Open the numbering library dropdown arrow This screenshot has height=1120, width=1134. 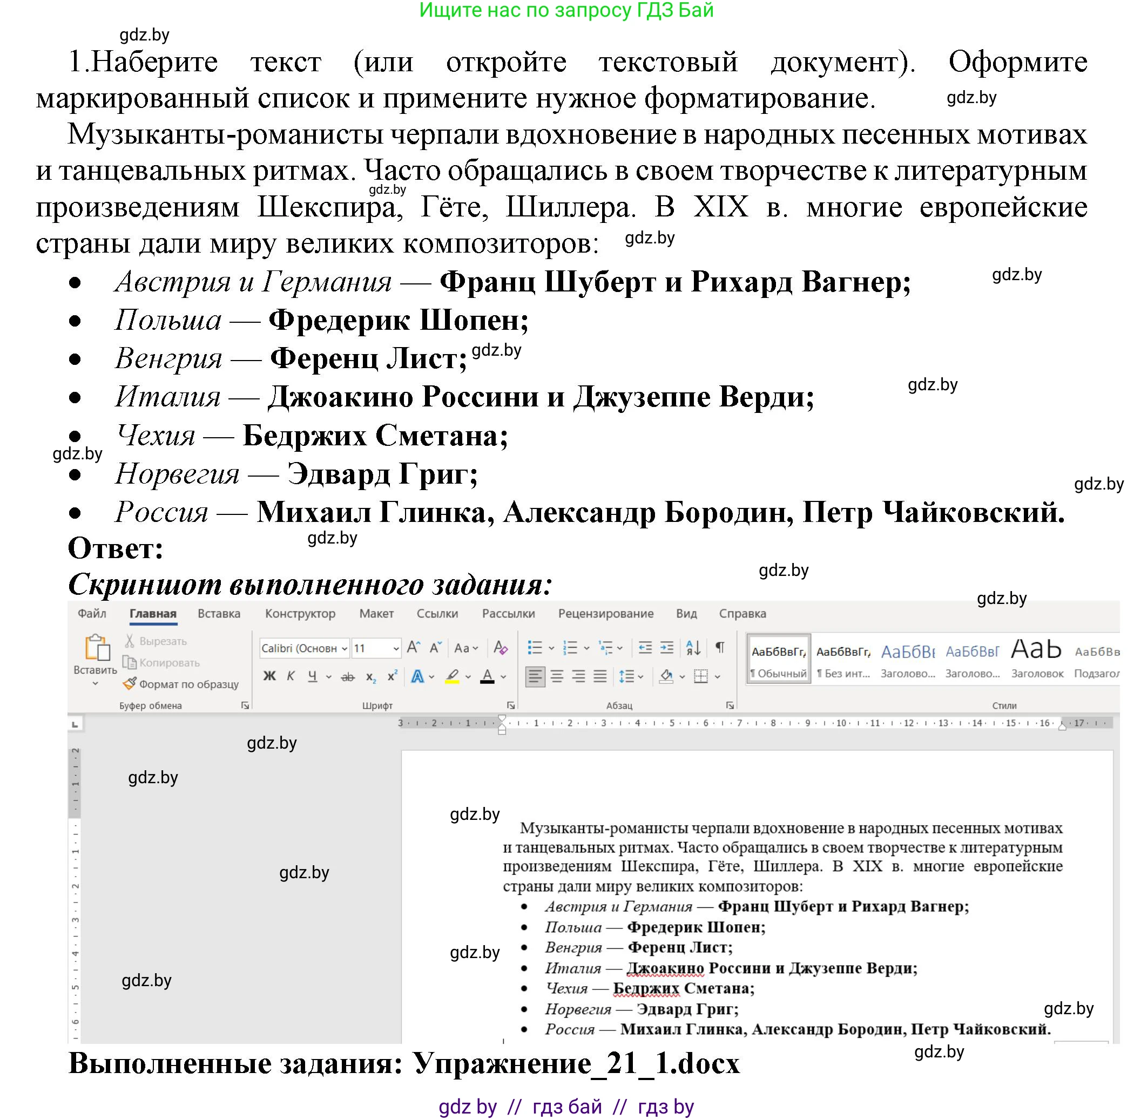click(x=586, y=648)
